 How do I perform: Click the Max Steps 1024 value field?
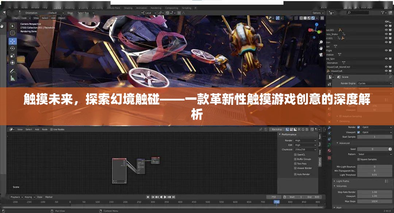click(x=375, y=201)
